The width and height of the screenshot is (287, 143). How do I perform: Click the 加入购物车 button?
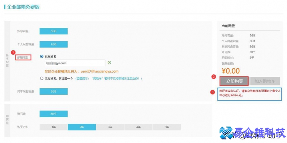(x=265, y=81)
